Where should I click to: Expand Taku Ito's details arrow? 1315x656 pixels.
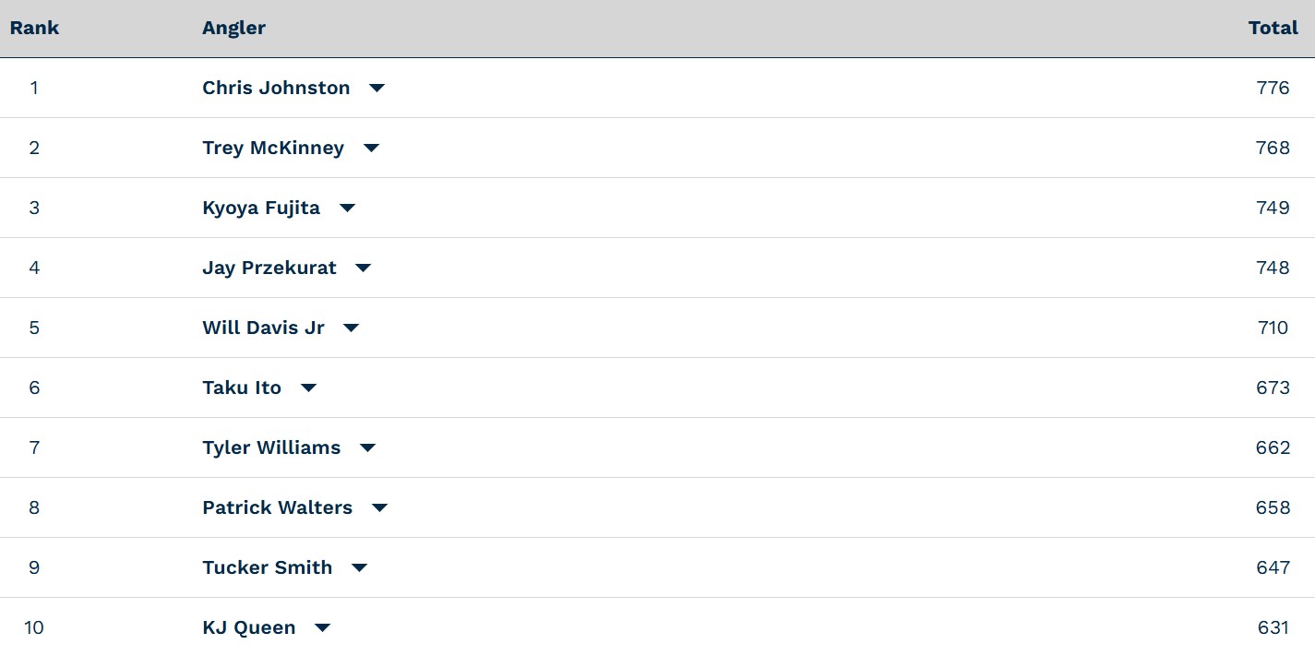(x=308, y=388)
